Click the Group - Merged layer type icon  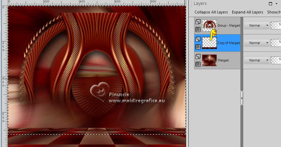[x=198, y=22]
